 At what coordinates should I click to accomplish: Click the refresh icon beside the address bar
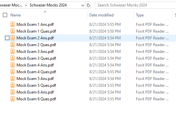pyautogui.click(x=88, y=5)
